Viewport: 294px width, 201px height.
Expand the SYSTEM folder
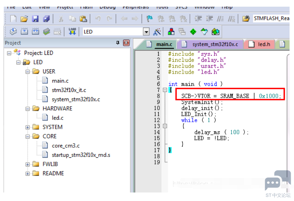coord(28,127)
